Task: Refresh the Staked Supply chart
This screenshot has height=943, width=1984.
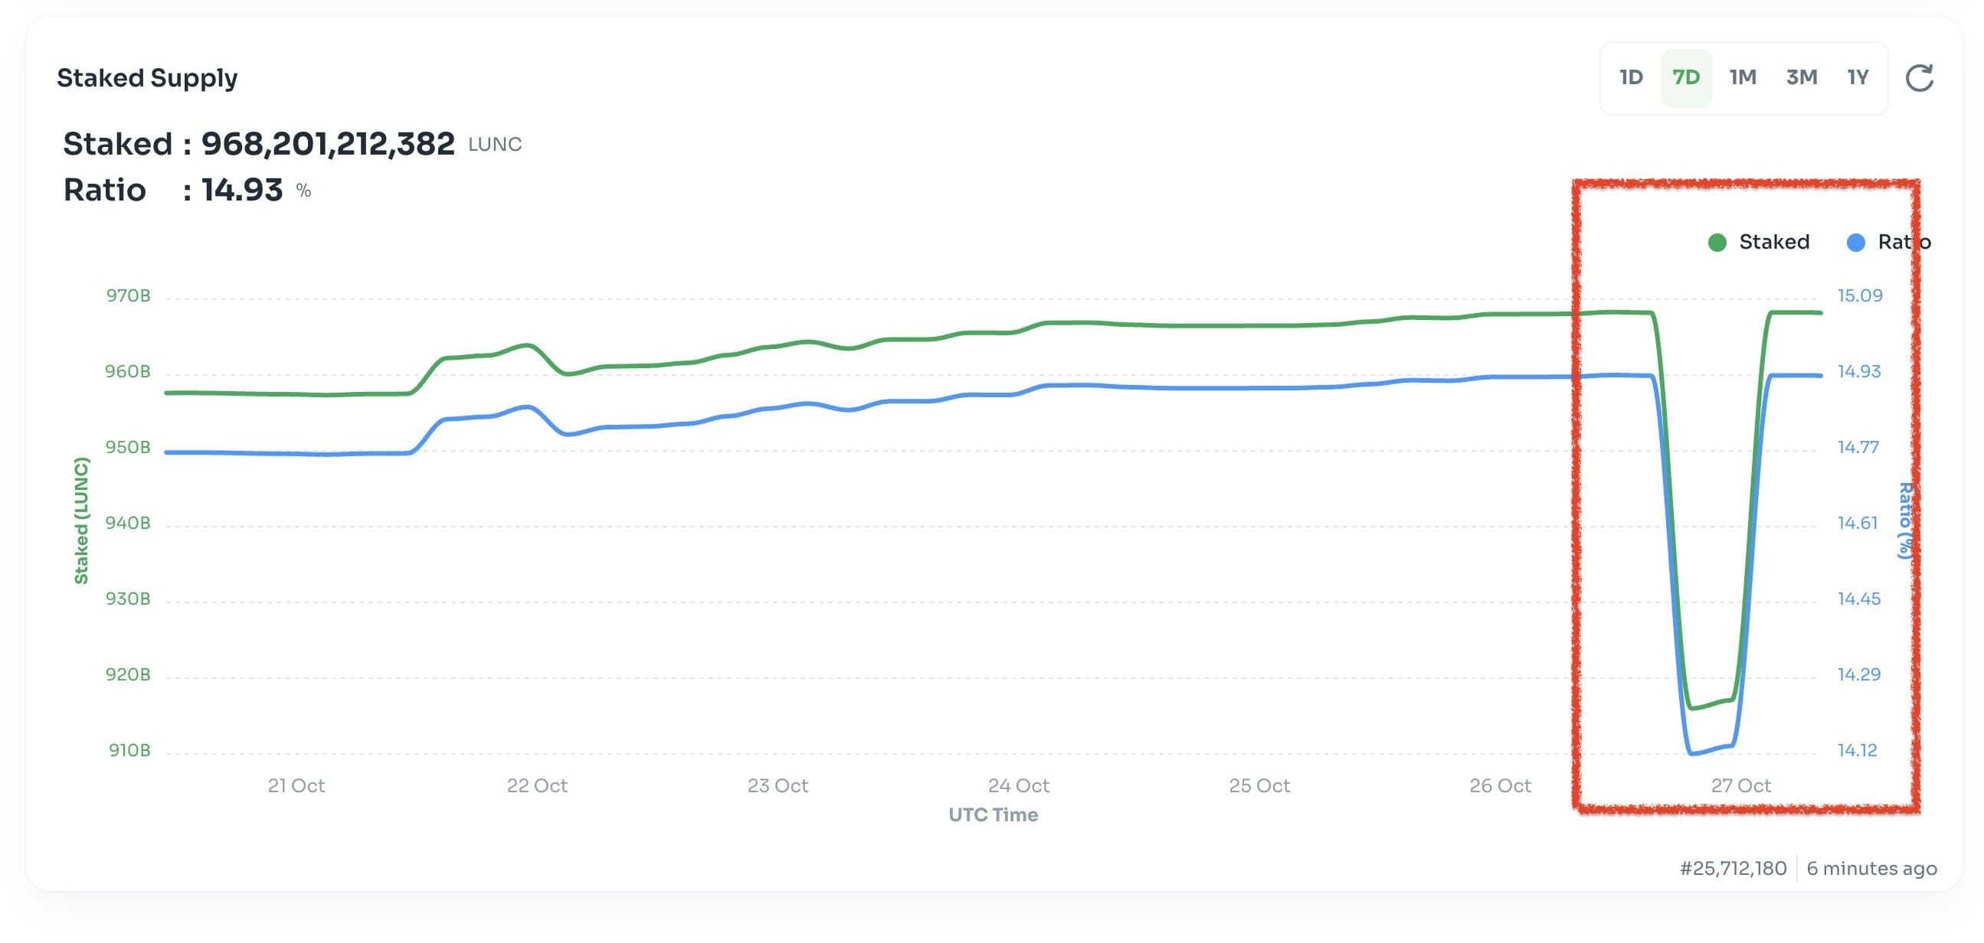Action: 1920,78
